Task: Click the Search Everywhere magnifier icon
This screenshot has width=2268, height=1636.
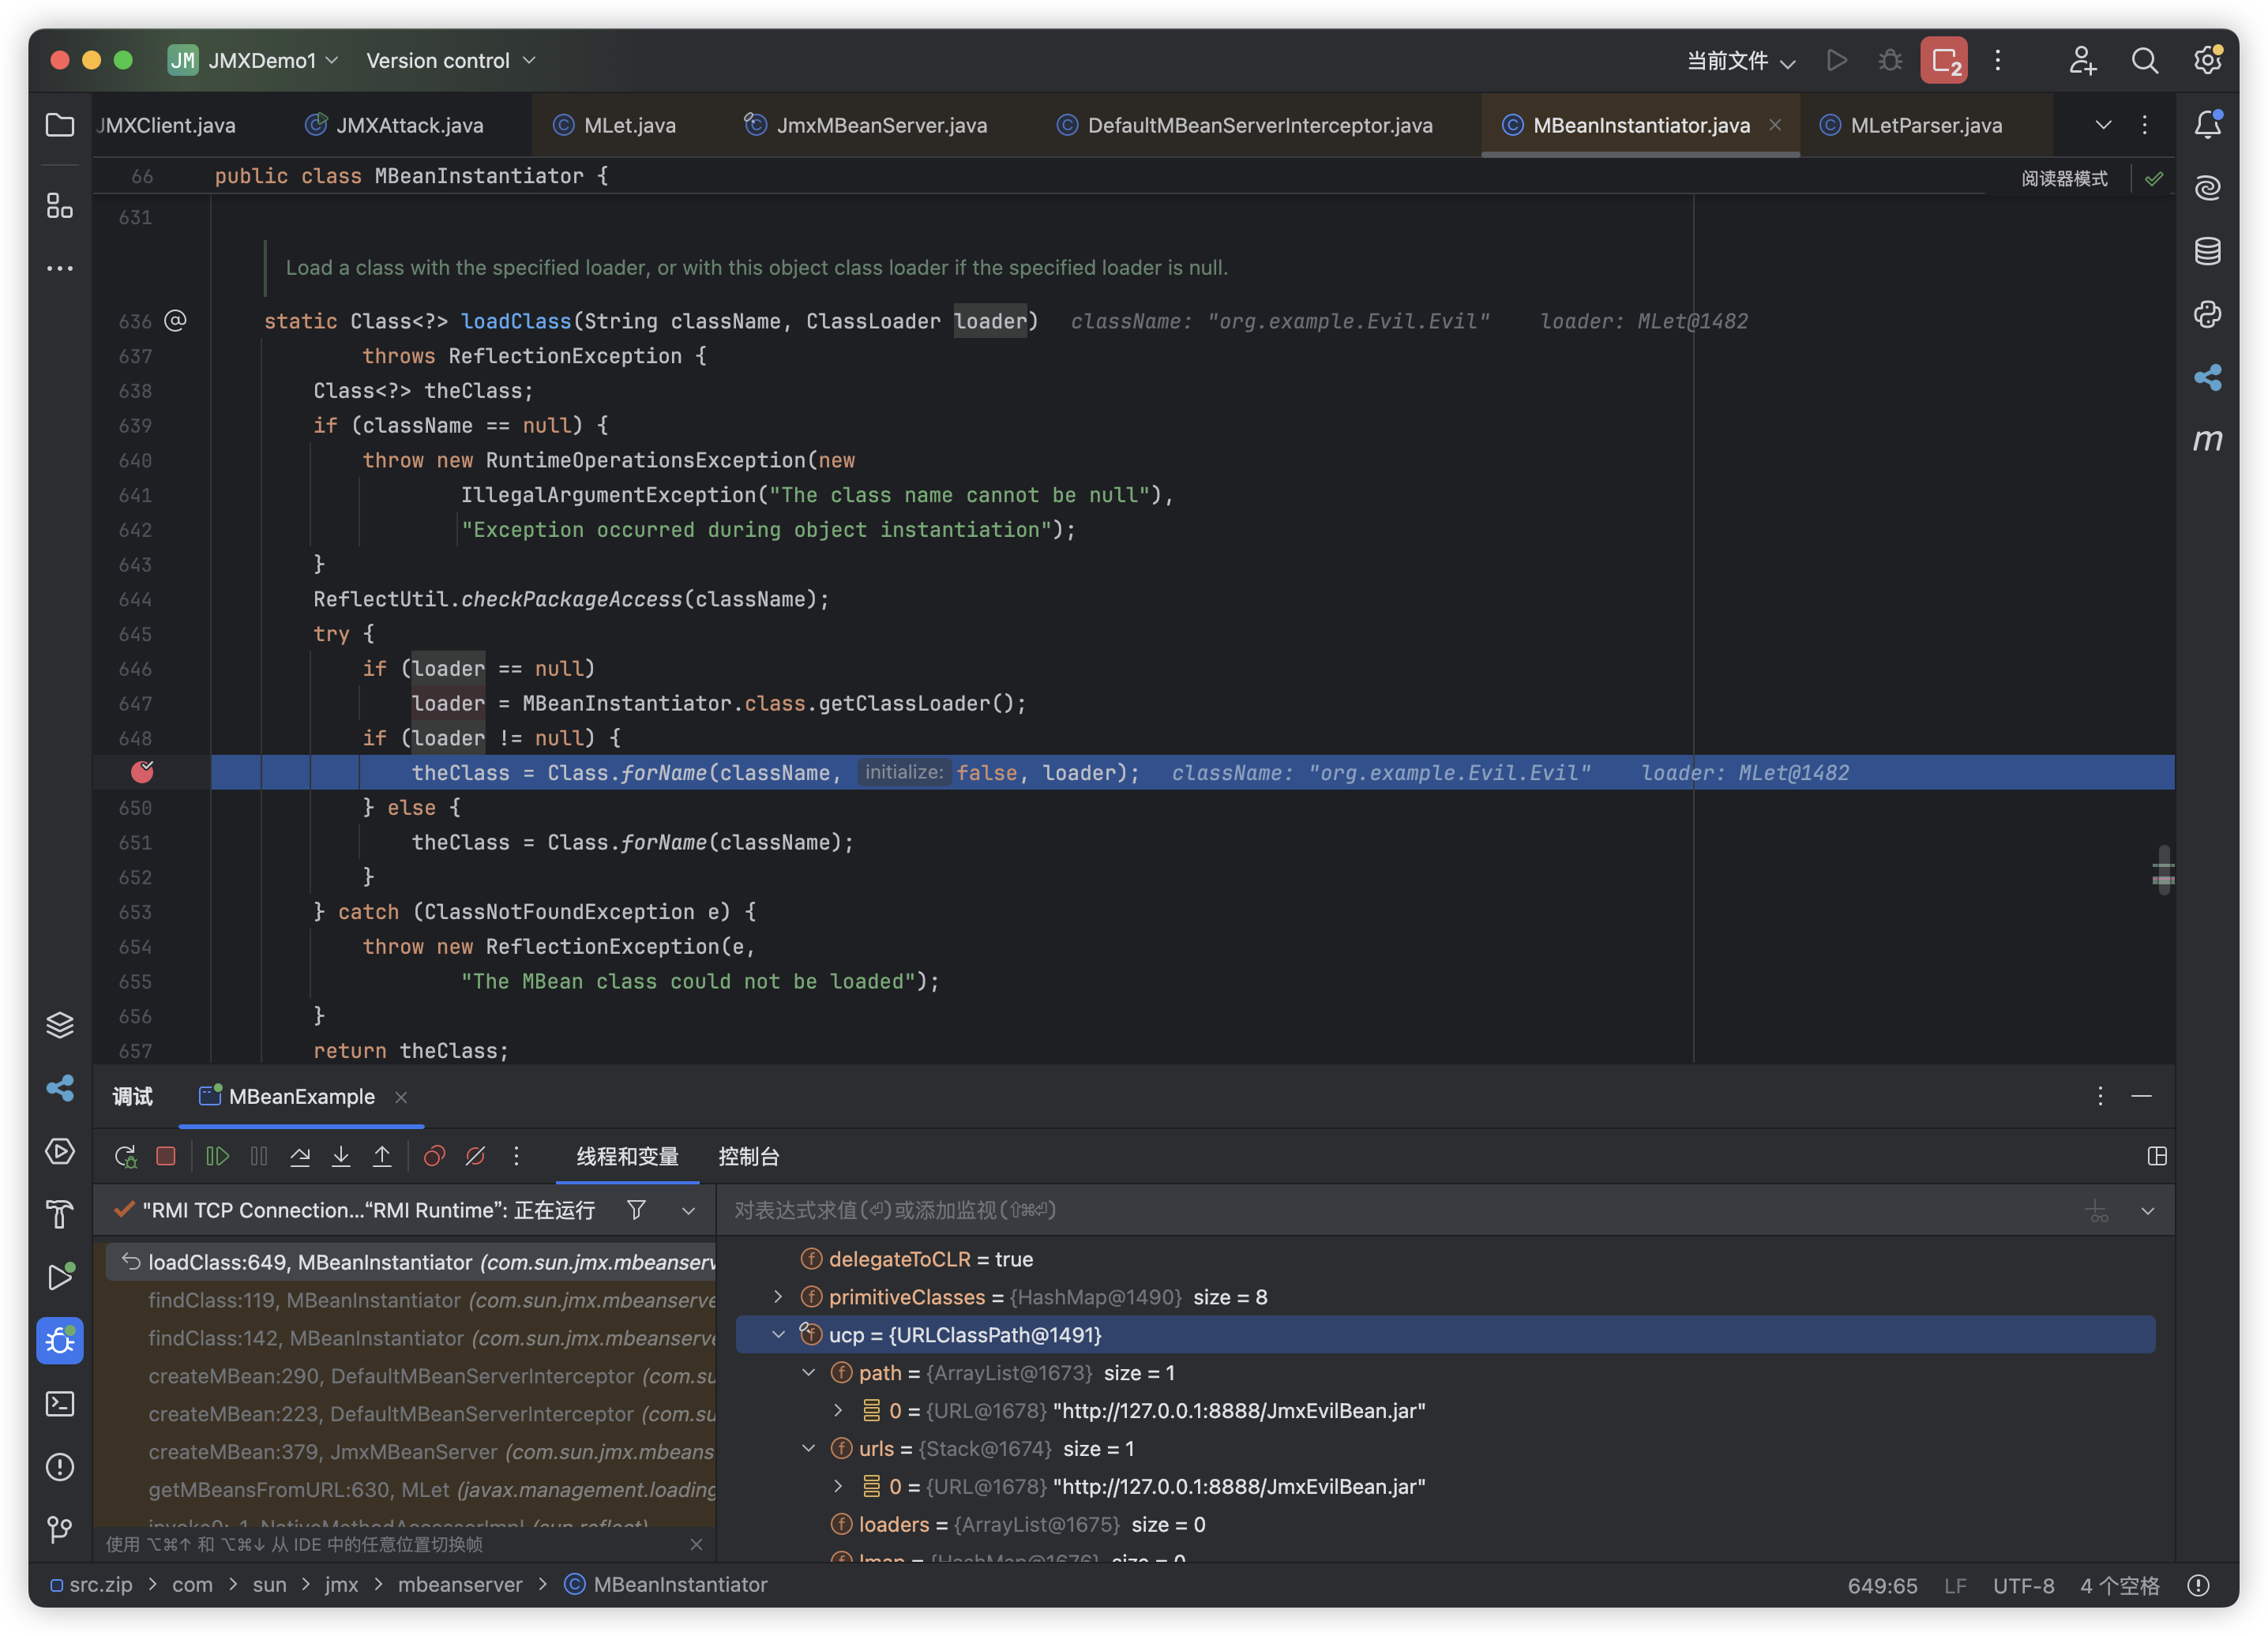Action: point(2144,61)
